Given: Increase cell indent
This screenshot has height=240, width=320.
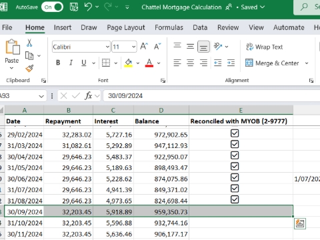Looking at the screenshot, I should pos(231,63).
